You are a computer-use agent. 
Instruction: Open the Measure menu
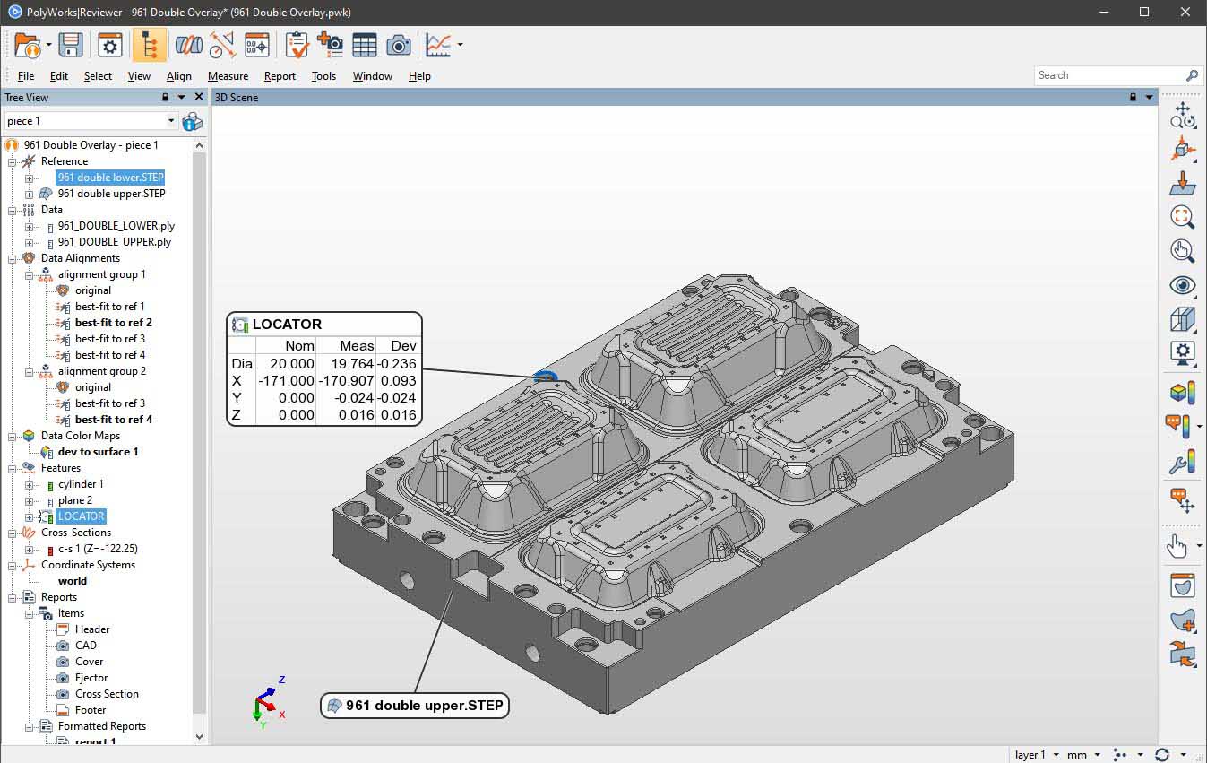pos(228,76)
